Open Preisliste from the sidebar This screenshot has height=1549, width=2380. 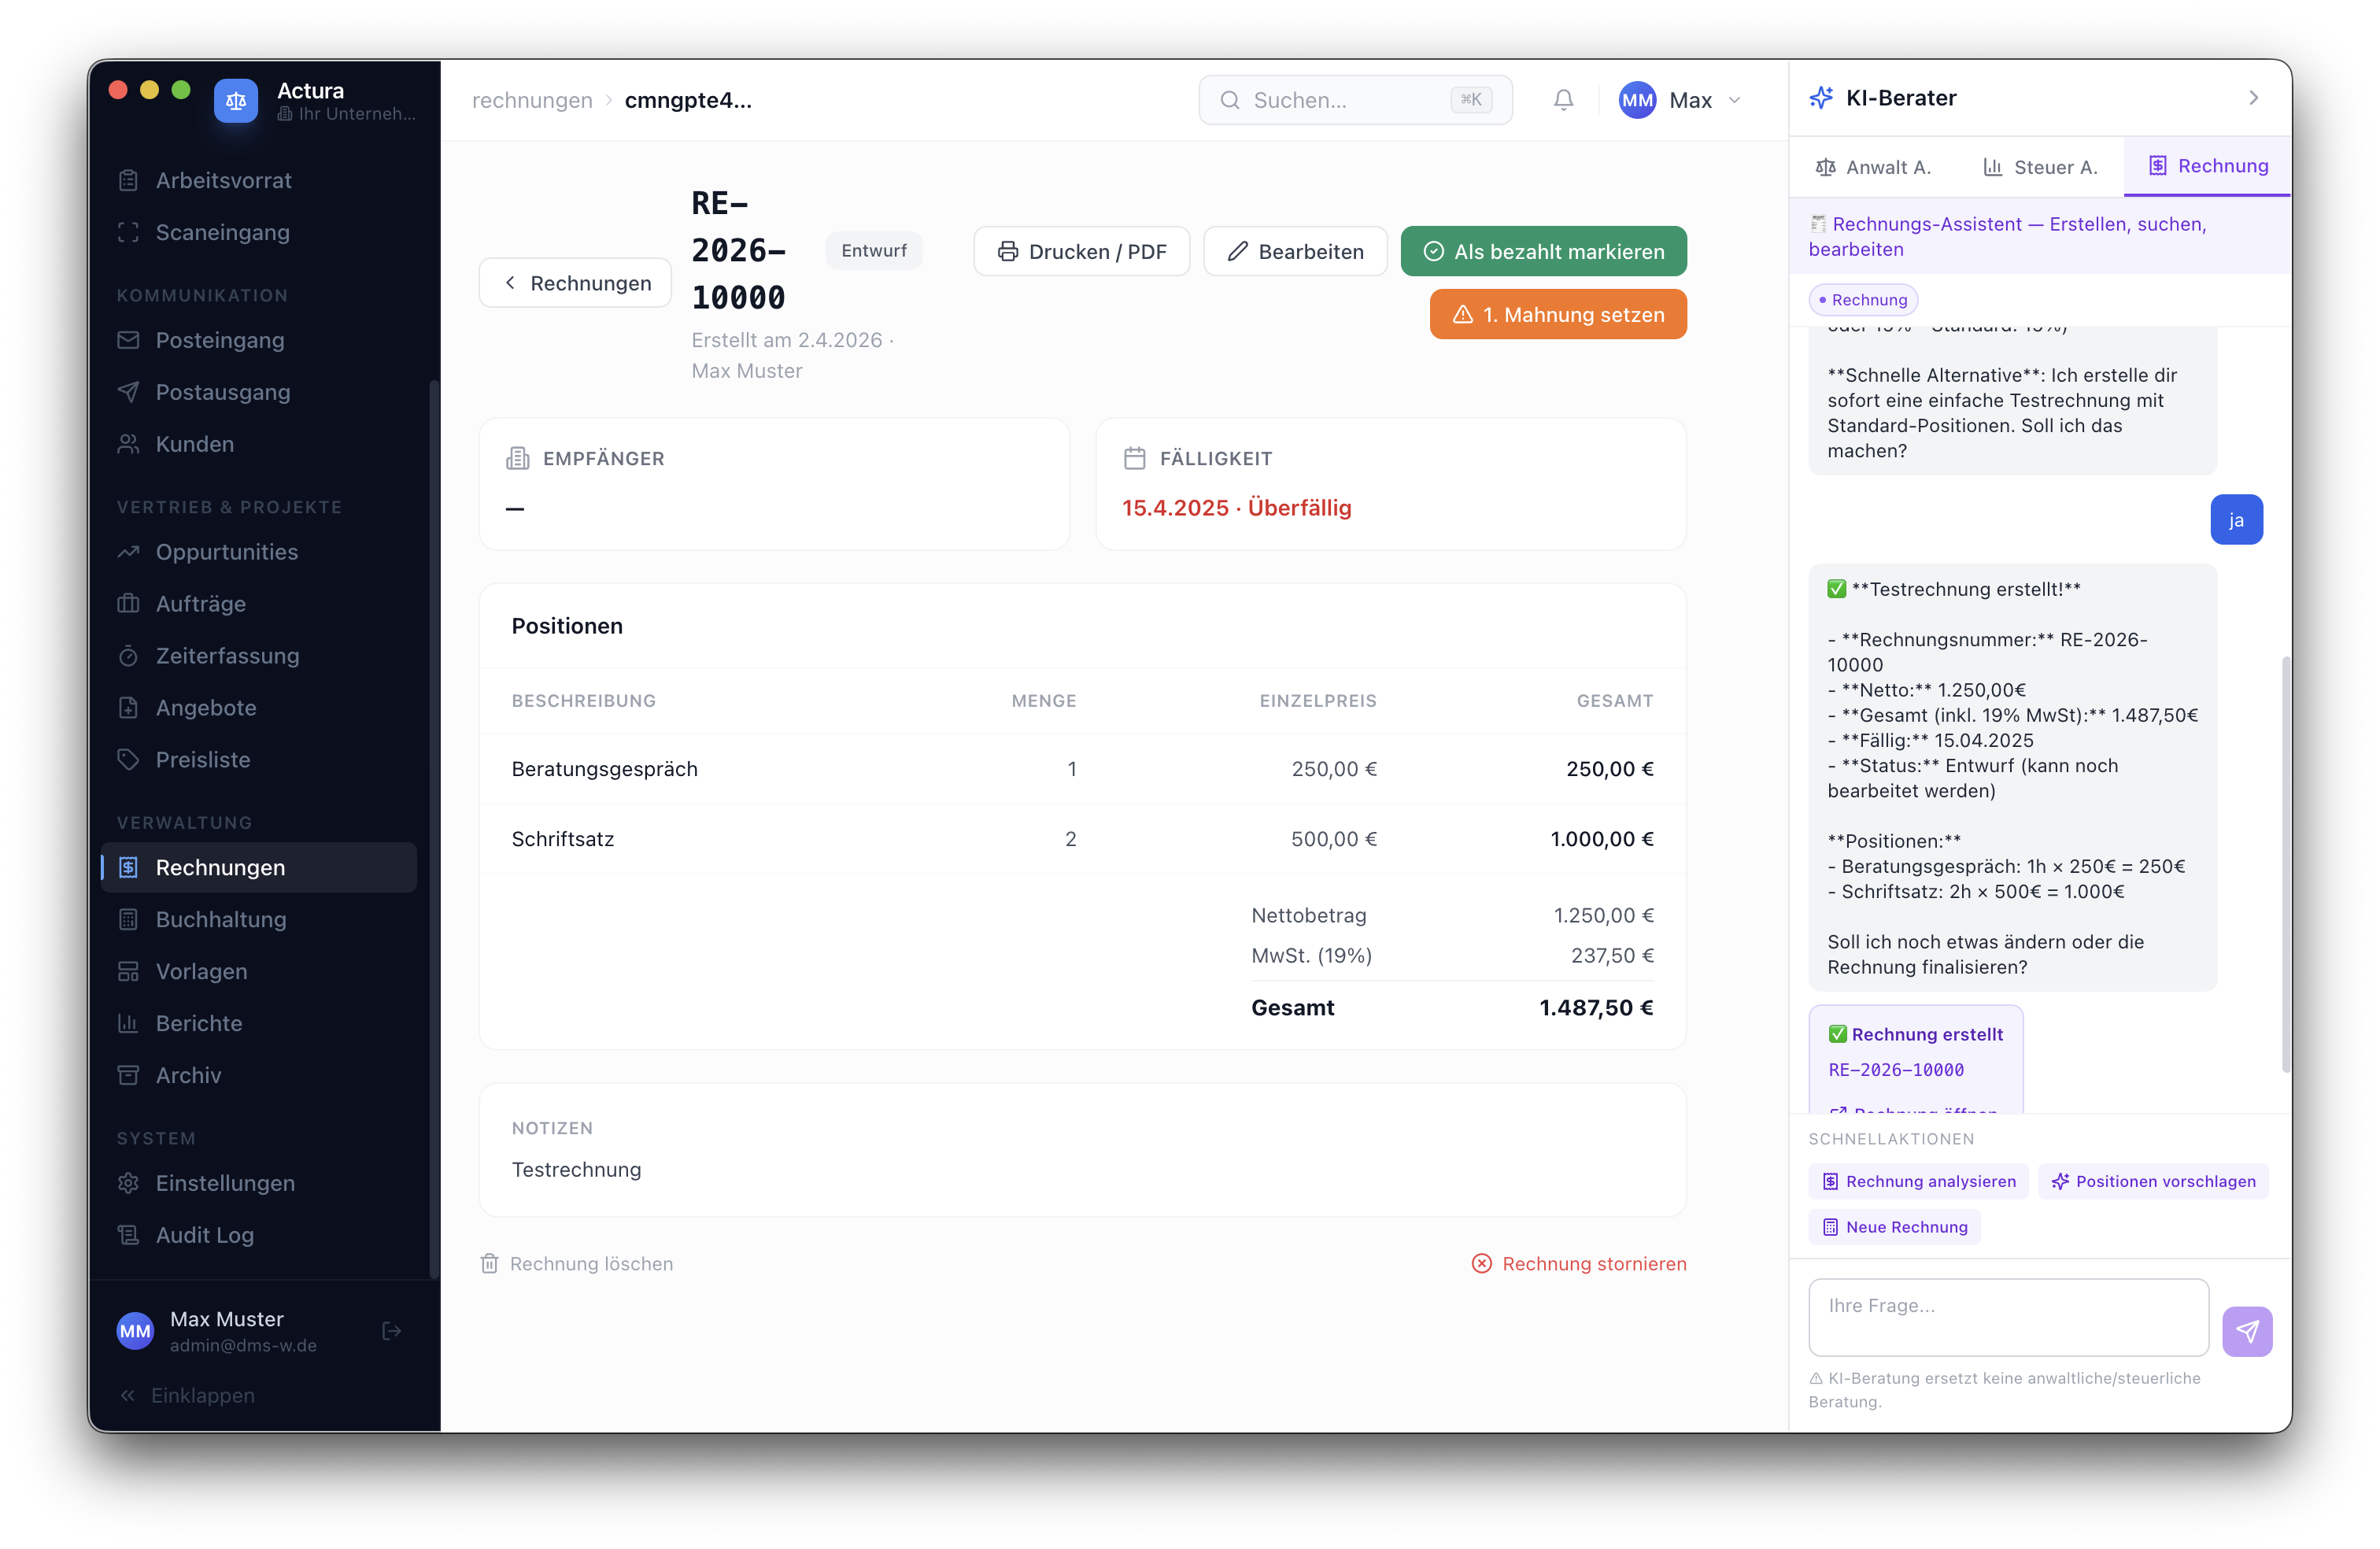pyautogui.click(x=203, y=760)
